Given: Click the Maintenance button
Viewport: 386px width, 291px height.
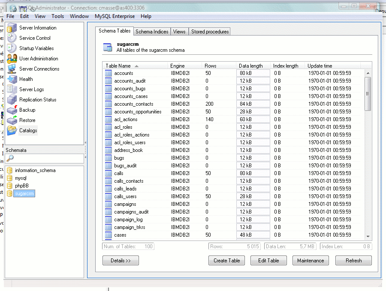Looking at the screenshot, I should click(311, 261).
